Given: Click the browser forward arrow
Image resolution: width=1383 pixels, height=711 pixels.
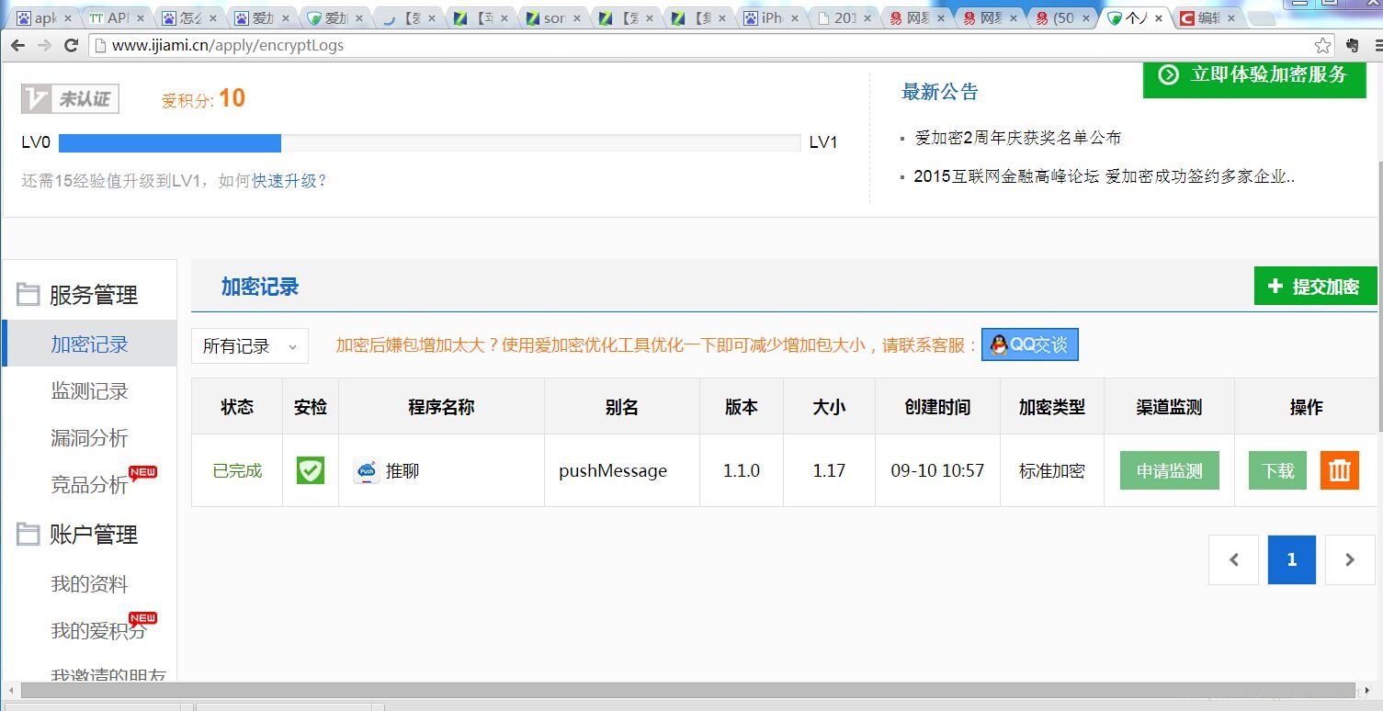Looking at the screenshot, I should coord(43,45).
